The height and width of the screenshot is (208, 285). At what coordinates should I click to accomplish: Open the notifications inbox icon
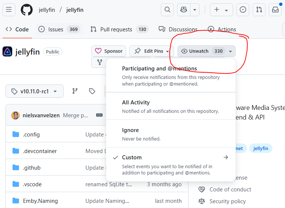275,10
